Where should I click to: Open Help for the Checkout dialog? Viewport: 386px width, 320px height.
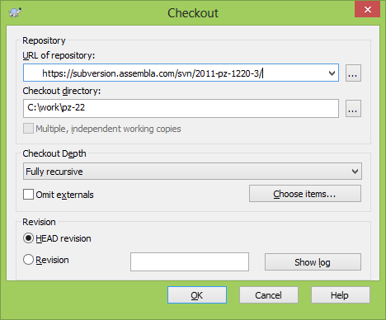(340, 295)
